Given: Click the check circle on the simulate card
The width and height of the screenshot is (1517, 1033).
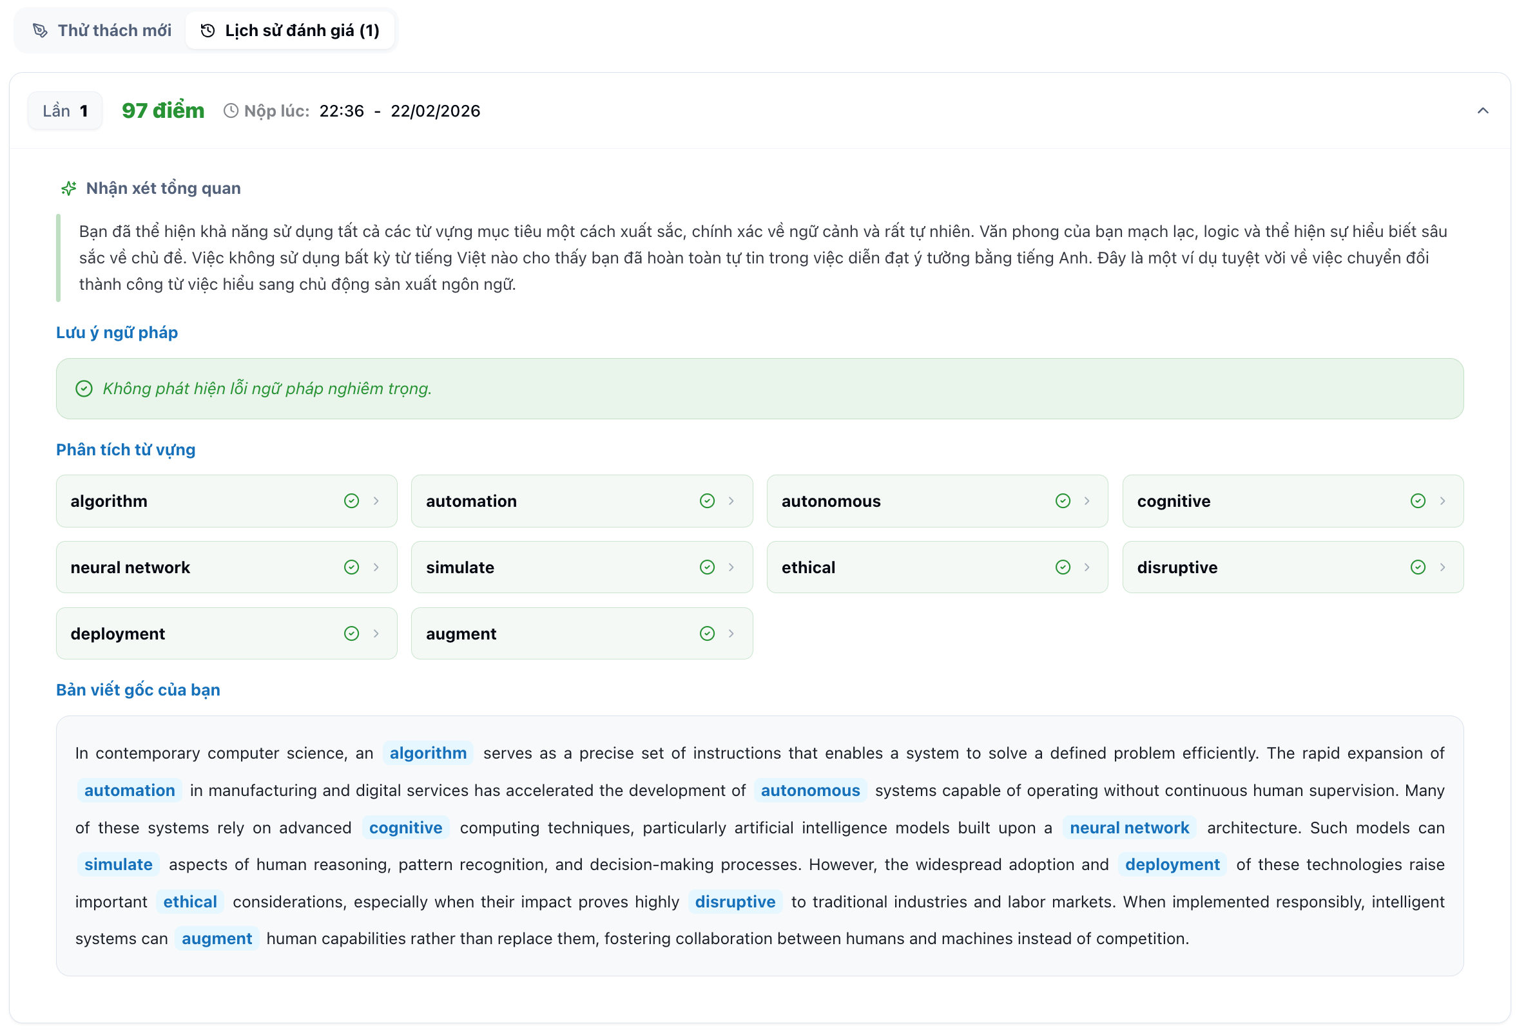Looking at the screenshot, I should tap(707, 567).
